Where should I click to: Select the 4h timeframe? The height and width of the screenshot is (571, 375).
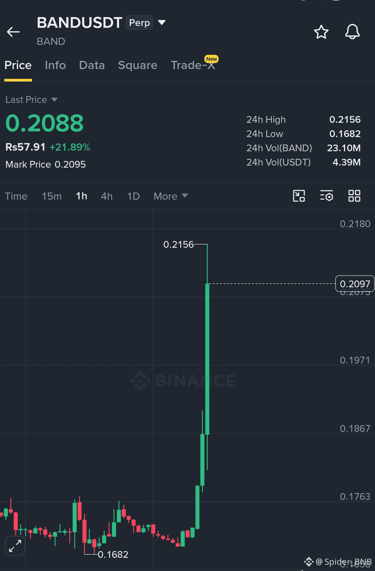pyautogui.click(x=107, y=196)
